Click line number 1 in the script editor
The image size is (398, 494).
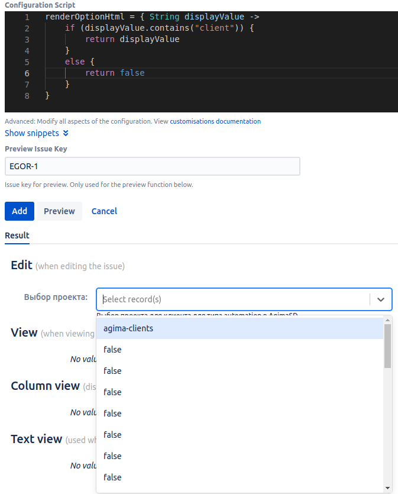[27, 17]
